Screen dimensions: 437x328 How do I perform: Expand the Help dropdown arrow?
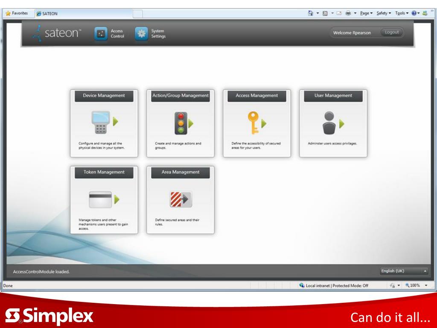[x=419, y=13]
